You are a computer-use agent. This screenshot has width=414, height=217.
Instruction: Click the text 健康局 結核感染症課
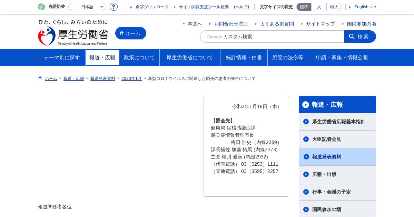233,128
